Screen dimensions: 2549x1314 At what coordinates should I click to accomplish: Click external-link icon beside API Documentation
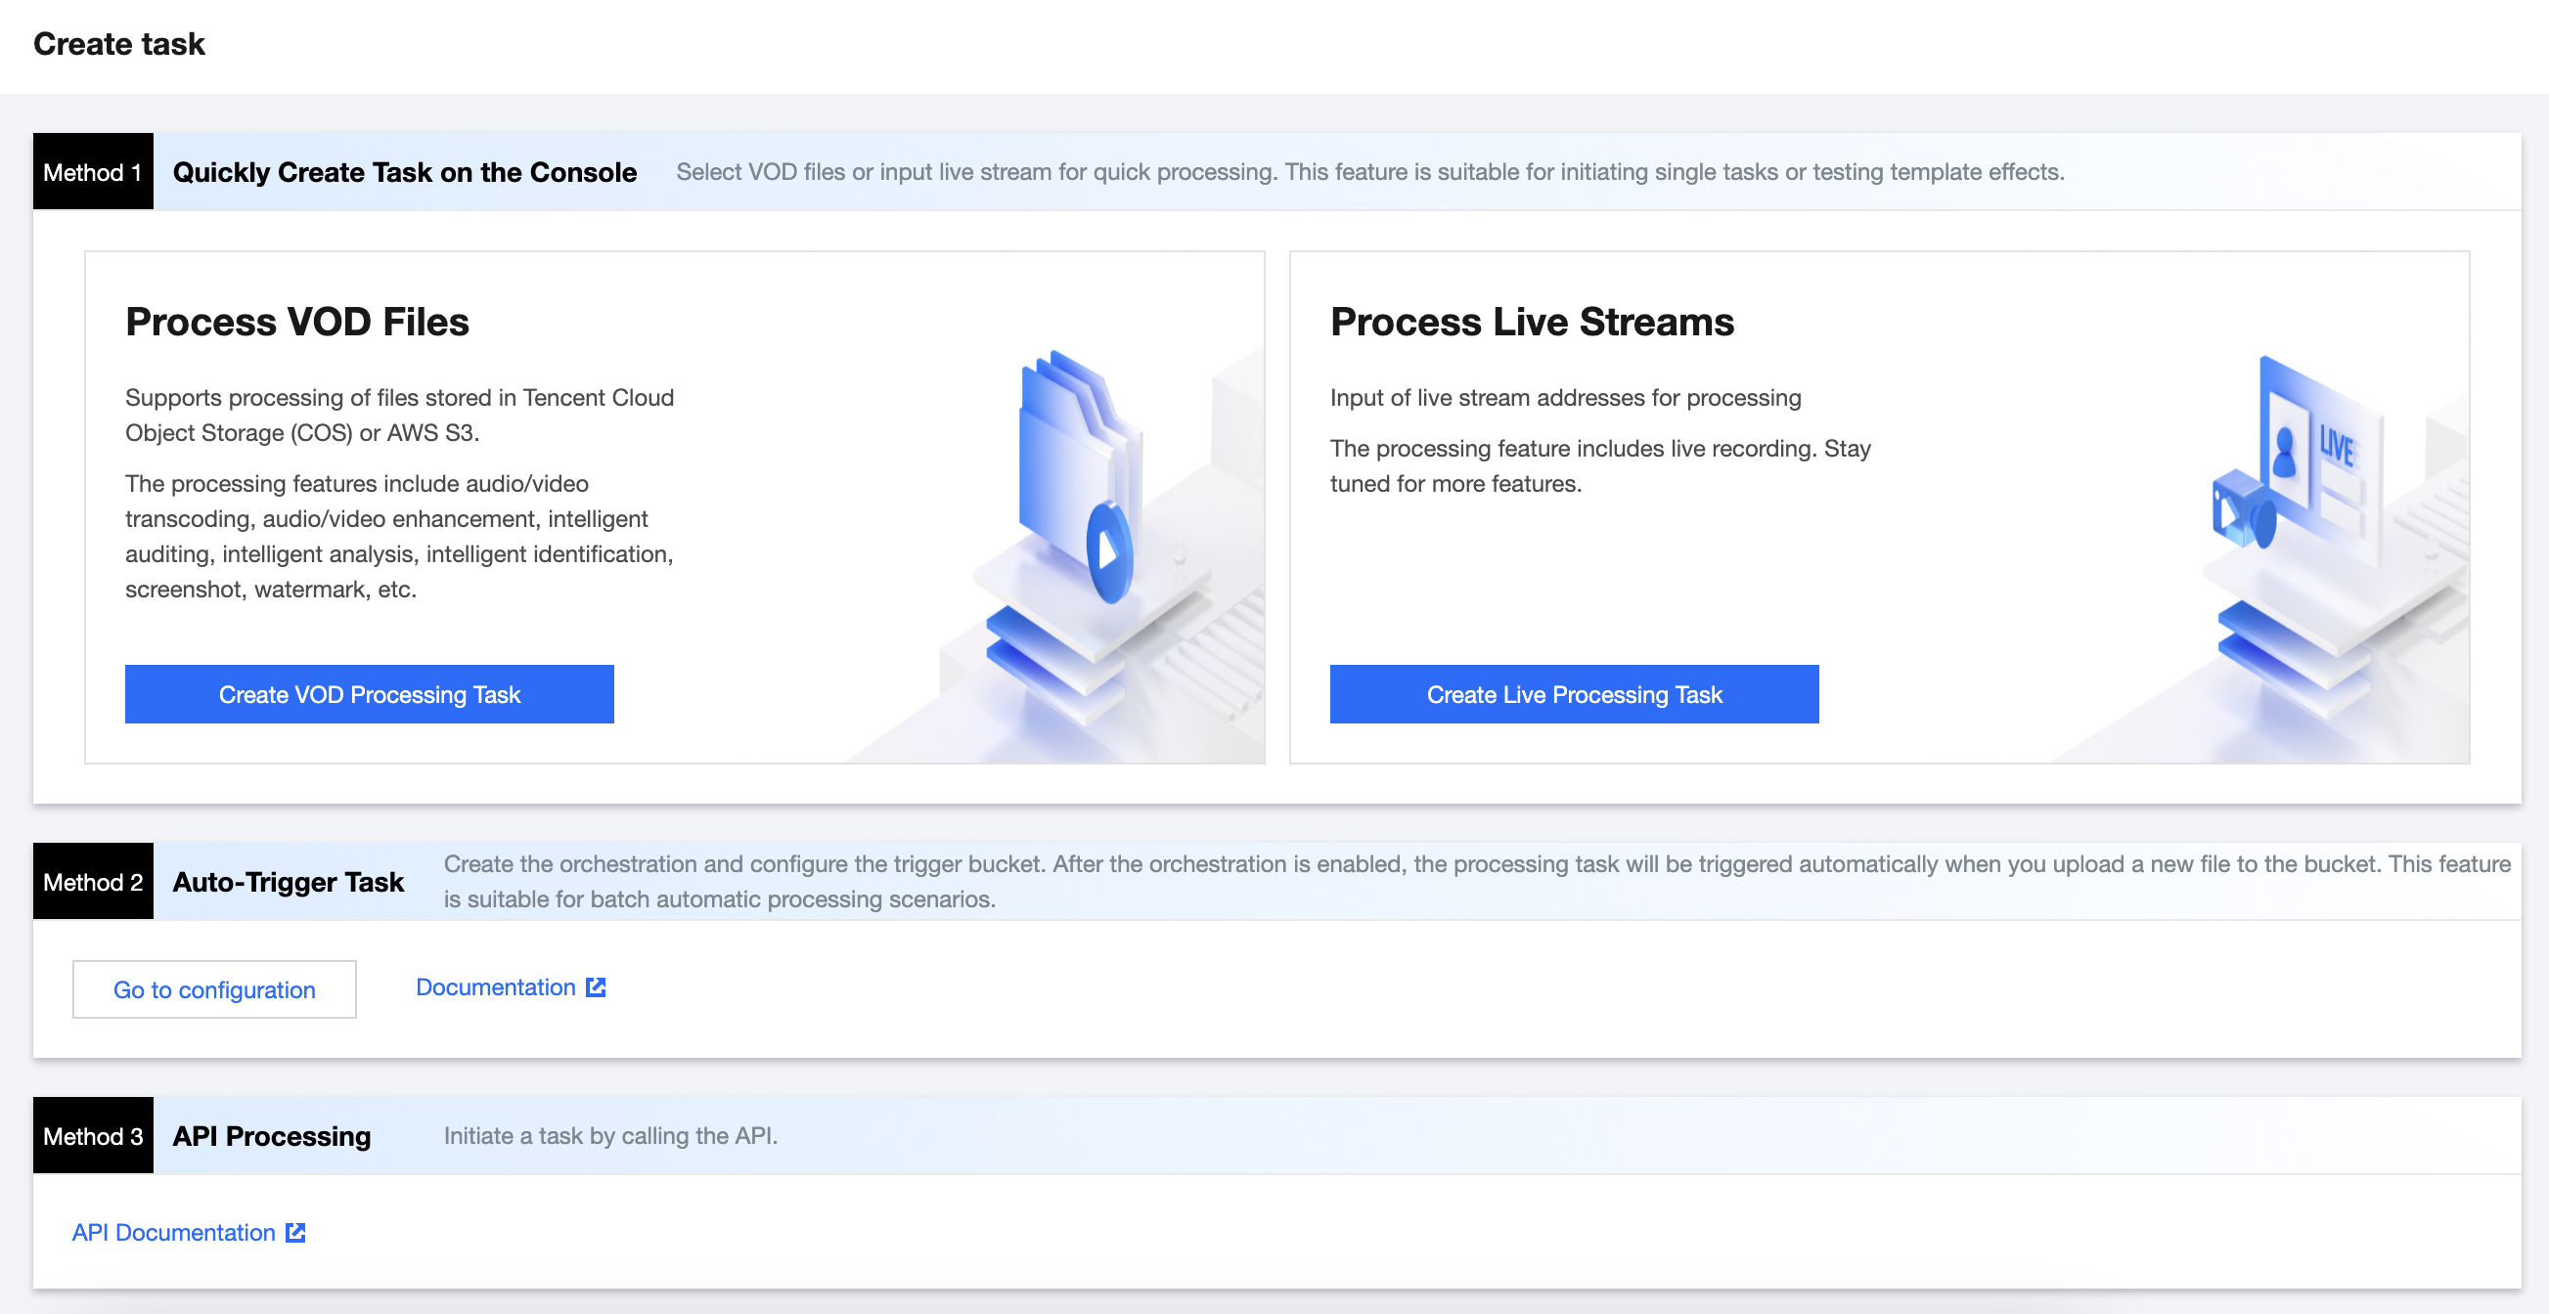[x=295, y=1232]
